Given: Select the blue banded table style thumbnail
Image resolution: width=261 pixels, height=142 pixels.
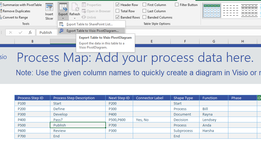Looking at the screenshot, I should click(212, 10).
